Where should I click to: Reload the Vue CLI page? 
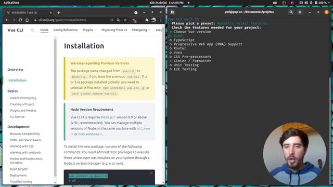tap(20, 20)
